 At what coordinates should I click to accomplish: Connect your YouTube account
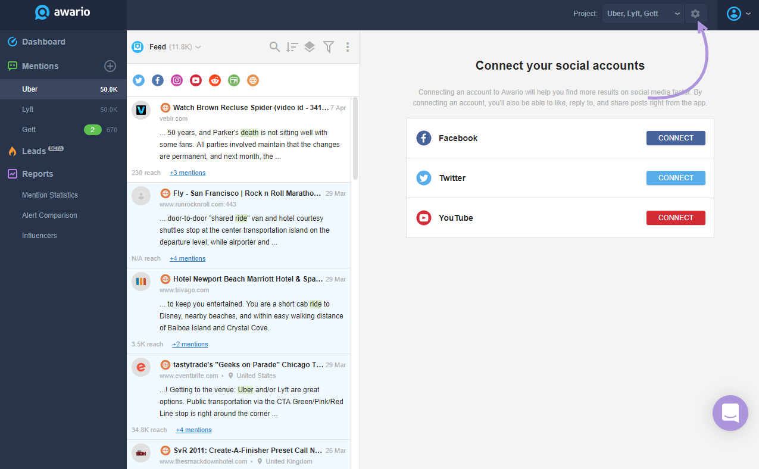click(x=676, y=218)
